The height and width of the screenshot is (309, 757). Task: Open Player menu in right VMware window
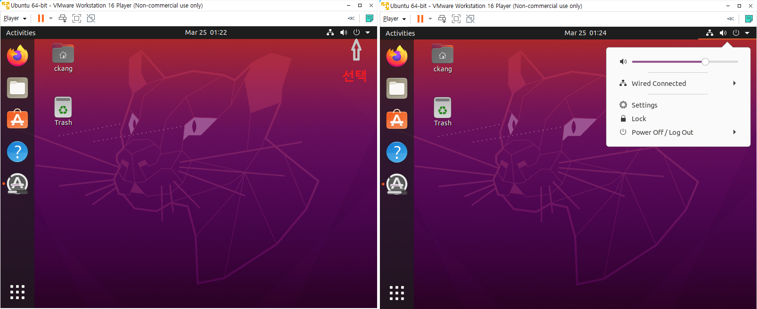tap(395, 19)
